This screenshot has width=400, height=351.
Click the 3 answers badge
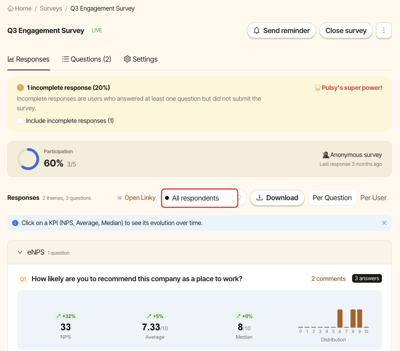point(367,278)
